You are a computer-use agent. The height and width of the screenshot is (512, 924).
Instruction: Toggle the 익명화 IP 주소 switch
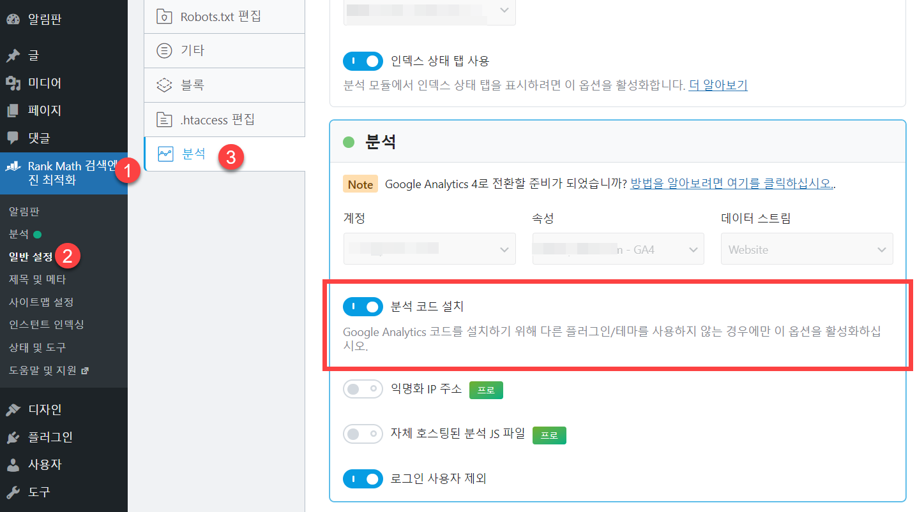363,389
